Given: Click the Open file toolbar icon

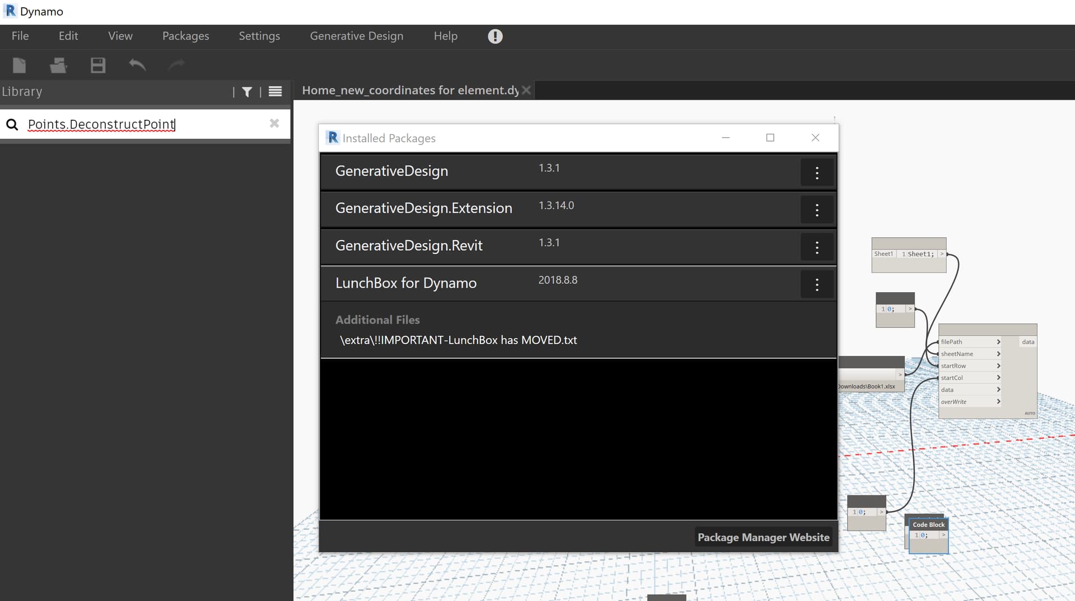Looking at the screenshot, I should click(58, 65).
